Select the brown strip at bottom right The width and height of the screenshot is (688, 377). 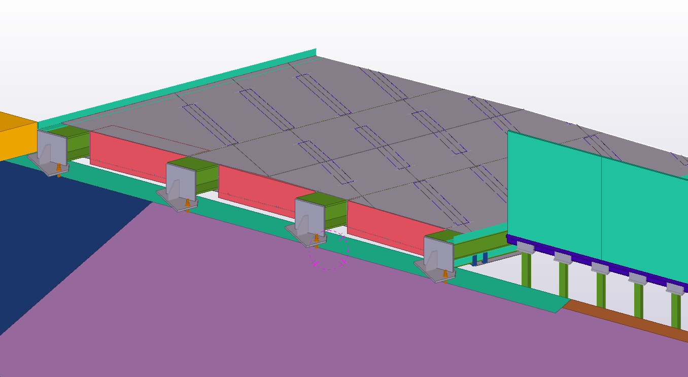pyautogui.click(x=624, y=319)
